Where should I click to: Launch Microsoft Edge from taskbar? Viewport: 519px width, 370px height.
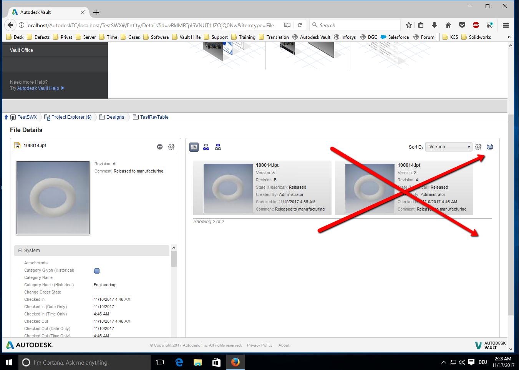[x=179, y=362]
